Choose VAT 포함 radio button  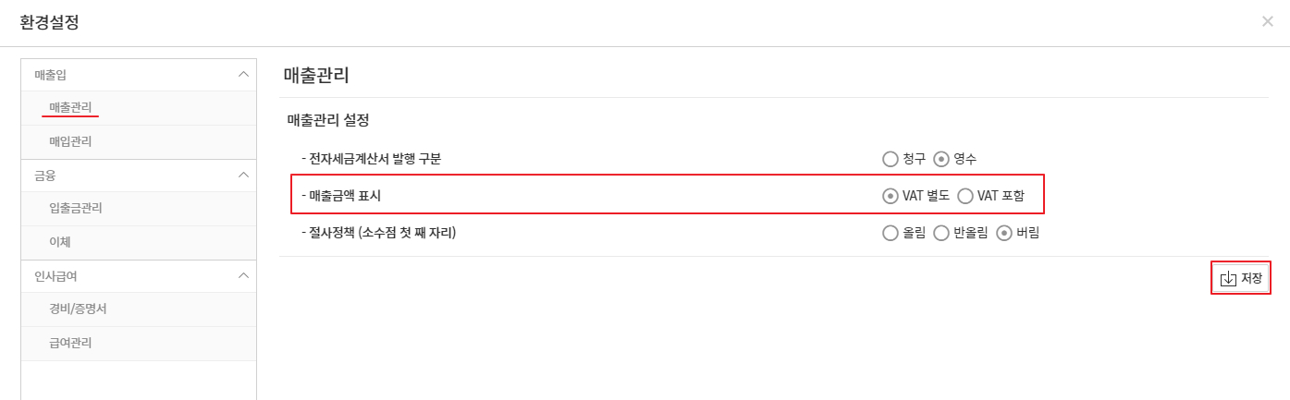pos(965,195)
